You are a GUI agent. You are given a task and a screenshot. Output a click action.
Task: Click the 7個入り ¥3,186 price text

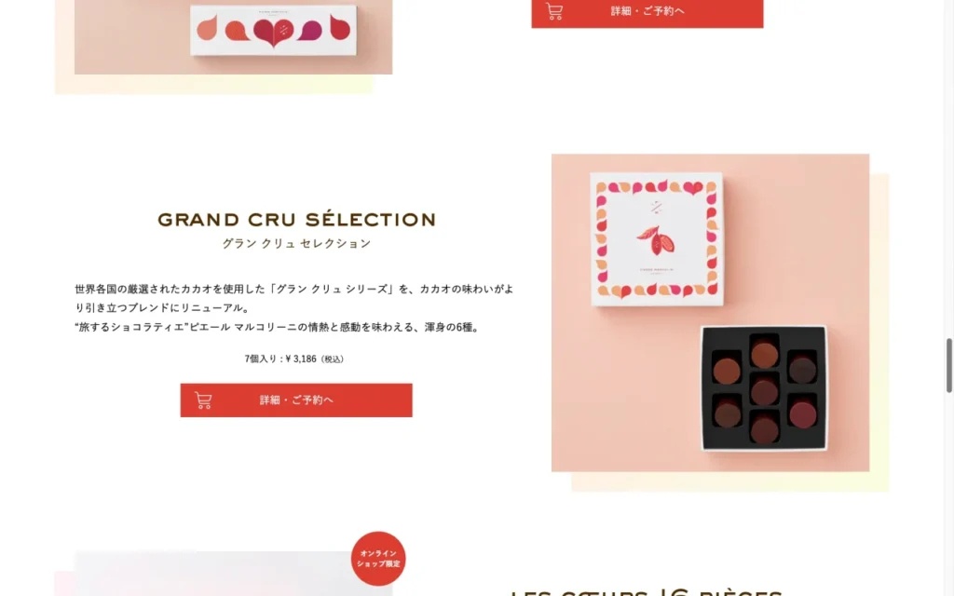pos(293,359)
